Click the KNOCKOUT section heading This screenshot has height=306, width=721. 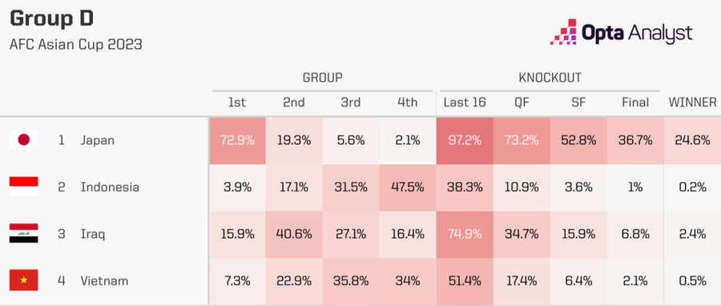[x=550, y=78]
